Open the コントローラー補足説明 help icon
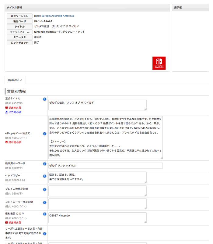Viewport: 213px width, 244px height. pos(44,202)
